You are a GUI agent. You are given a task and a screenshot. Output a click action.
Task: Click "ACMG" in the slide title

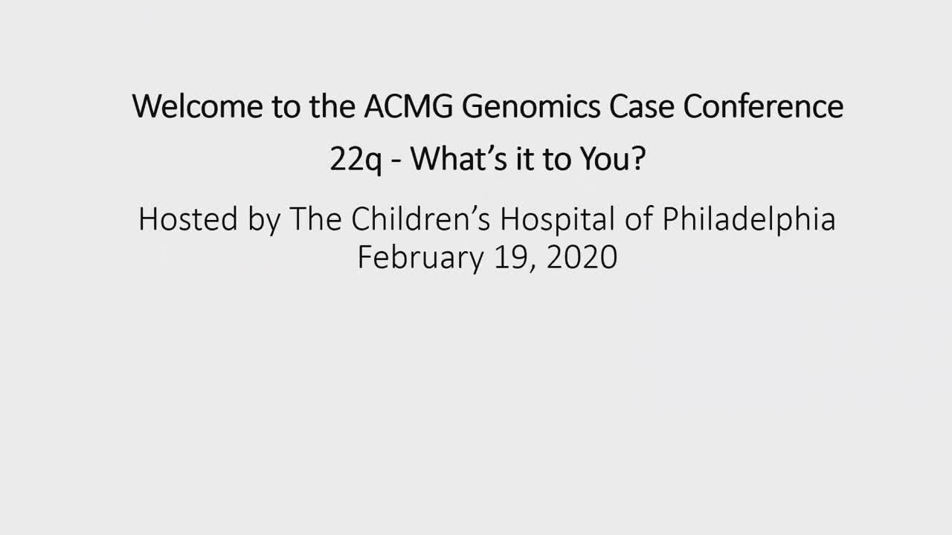point(408,106)
